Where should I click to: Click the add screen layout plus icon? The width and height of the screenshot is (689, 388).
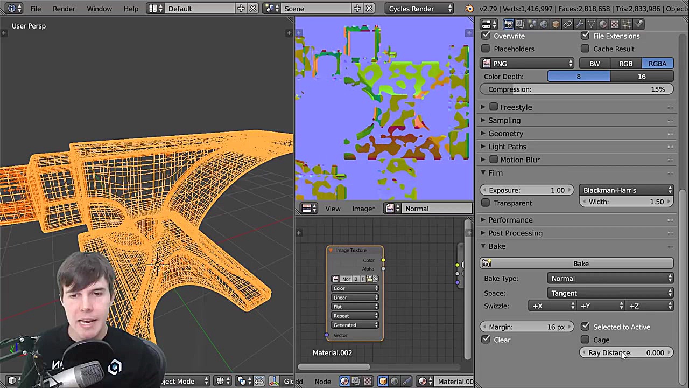pos(241,9)
